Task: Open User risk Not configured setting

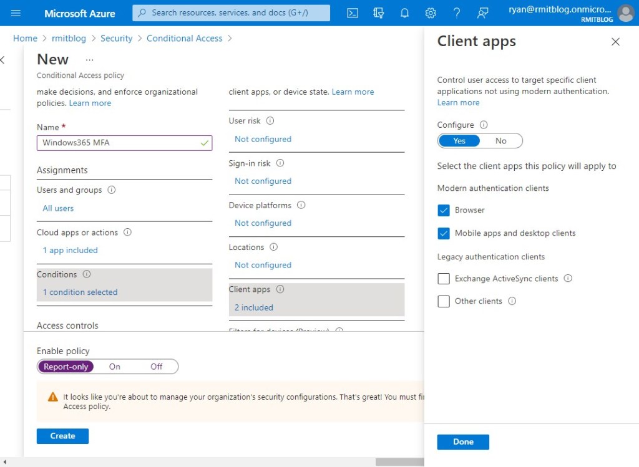Action: pyautogui.click(x=263, y=139)
